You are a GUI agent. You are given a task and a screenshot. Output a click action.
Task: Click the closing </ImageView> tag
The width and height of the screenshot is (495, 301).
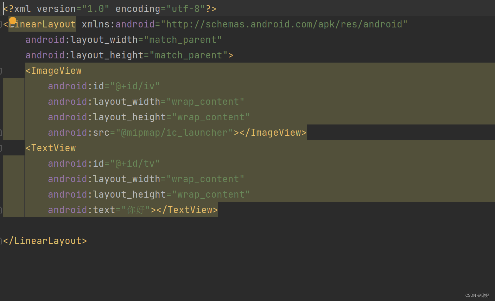[273, 133]
